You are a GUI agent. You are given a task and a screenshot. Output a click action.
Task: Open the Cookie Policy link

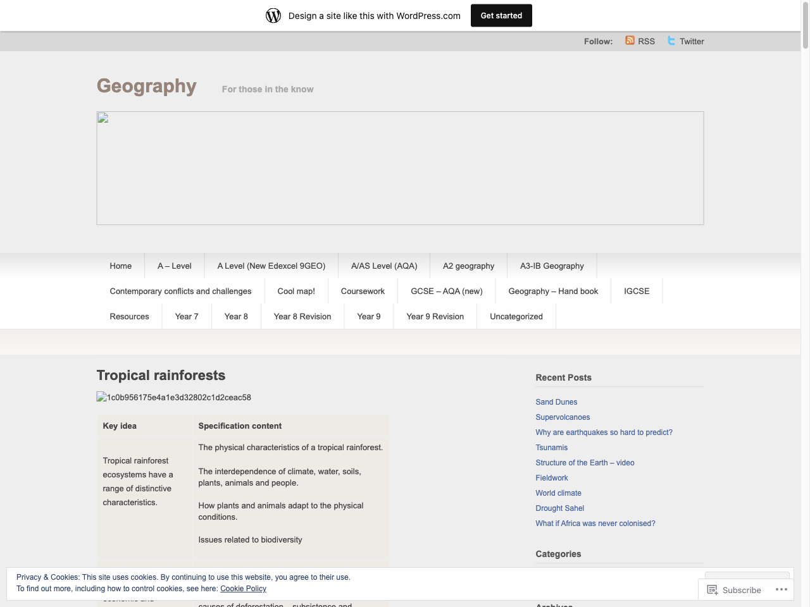(243, 589)
